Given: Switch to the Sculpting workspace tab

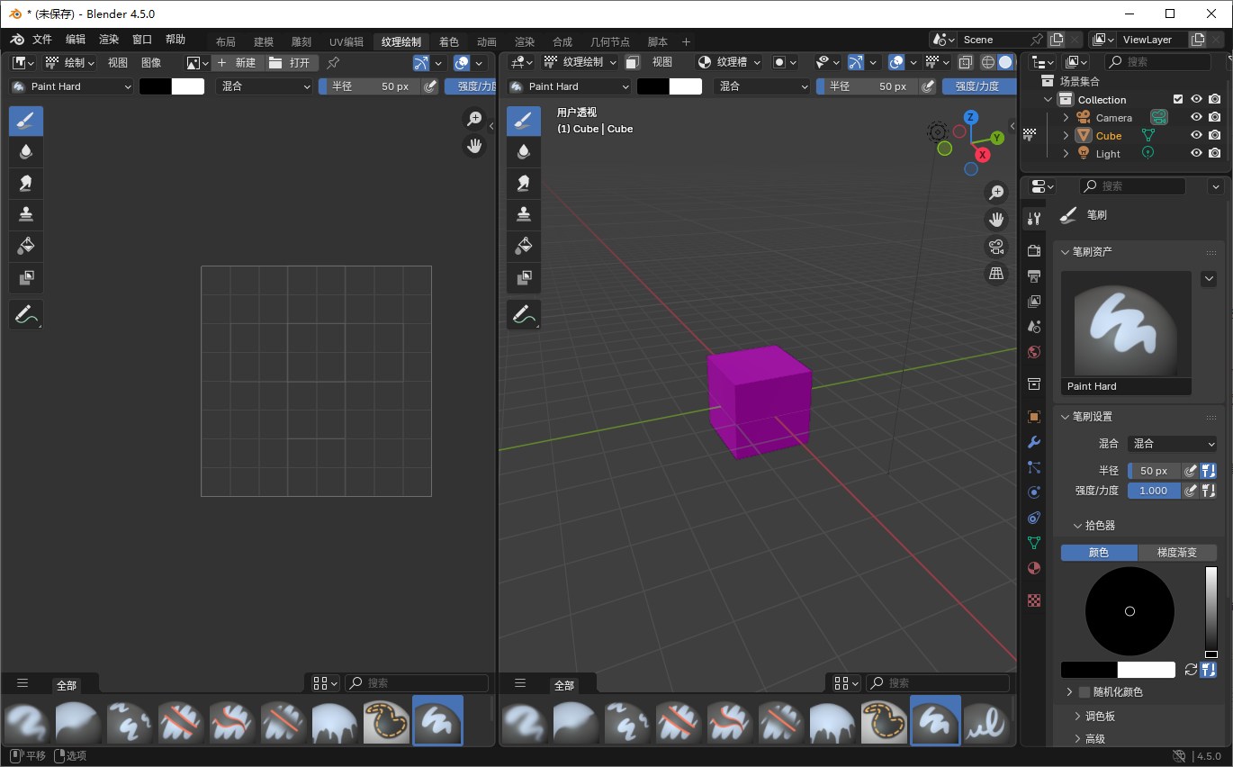Looking at the screenshot, I should (x=301, y=41).
